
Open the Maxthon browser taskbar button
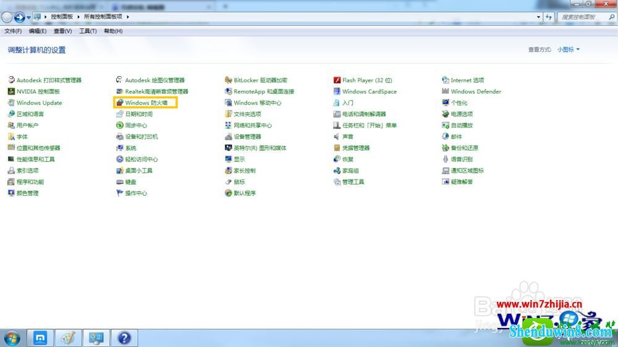pyautogui.click(x=40, y=338)
